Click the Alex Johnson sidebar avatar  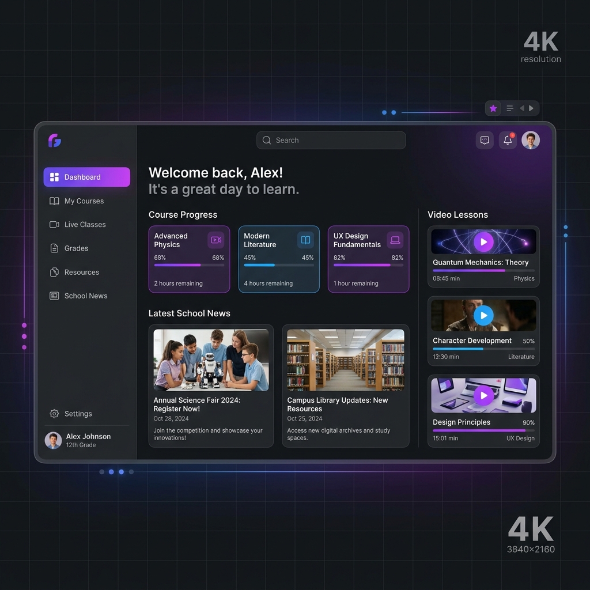[x=53, y=440]
